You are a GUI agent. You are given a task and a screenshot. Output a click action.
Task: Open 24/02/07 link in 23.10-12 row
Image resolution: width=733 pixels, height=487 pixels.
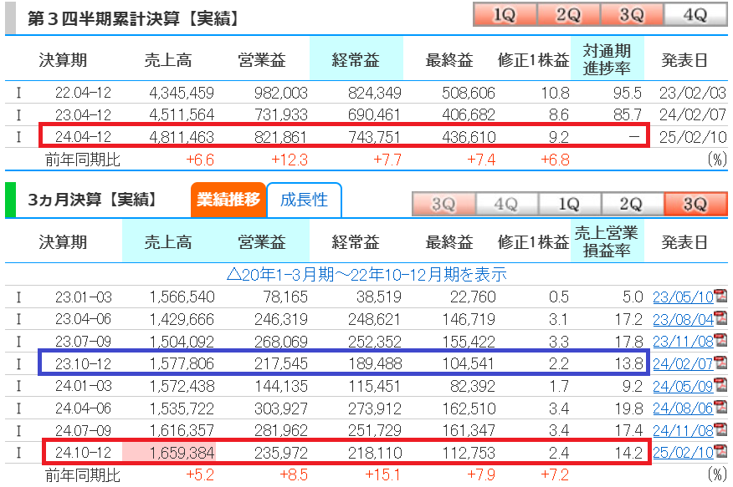683,364
